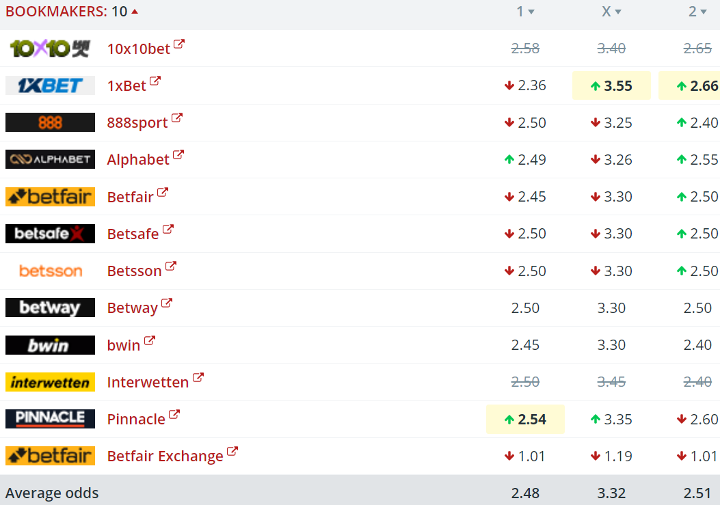The image size is (720, 505).
Task: Click the Betsson logo
Action: pyautogui.click(x=50, y=271)
